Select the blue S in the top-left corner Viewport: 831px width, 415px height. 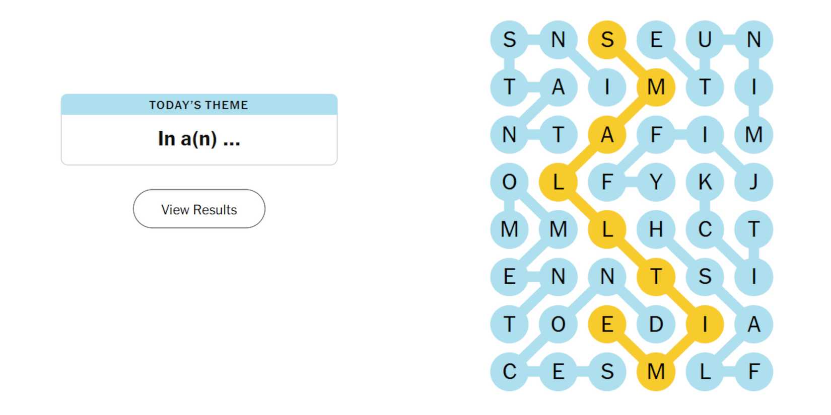tap(510, 40)
